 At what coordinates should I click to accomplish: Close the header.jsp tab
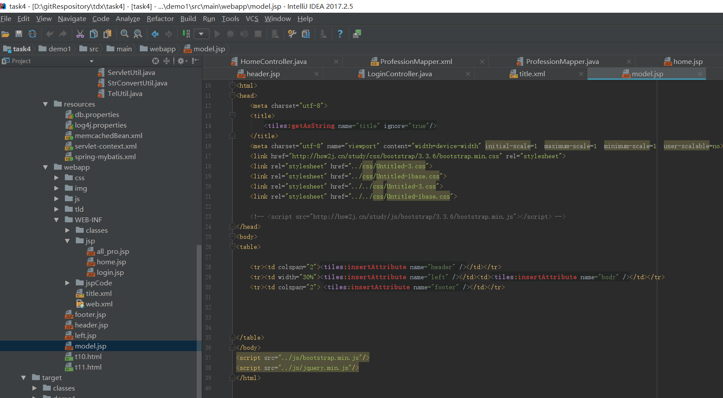coord(316,74)
